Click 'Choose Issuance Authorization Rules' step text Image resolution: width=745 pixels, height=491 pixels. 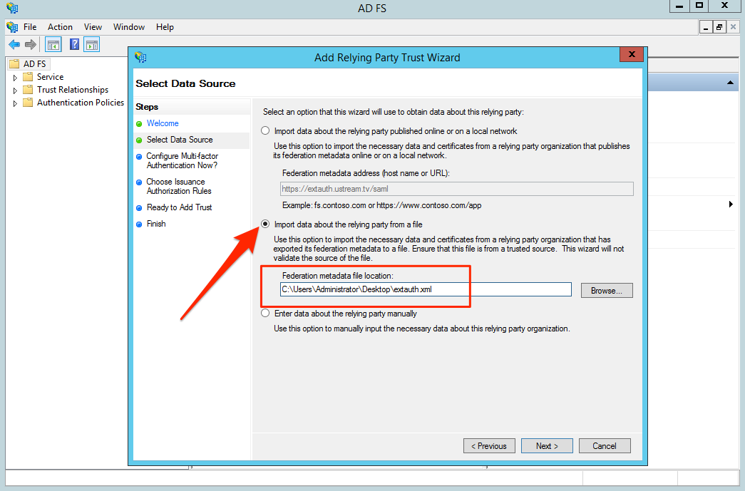[x=179, y=186]
